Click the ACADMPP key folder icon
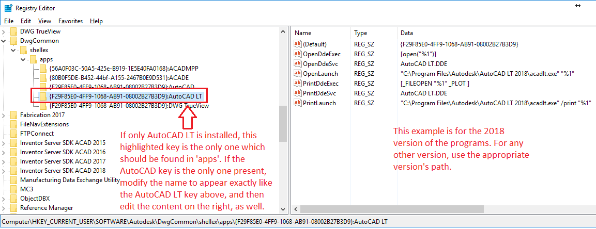 click(x=43, y=69)
